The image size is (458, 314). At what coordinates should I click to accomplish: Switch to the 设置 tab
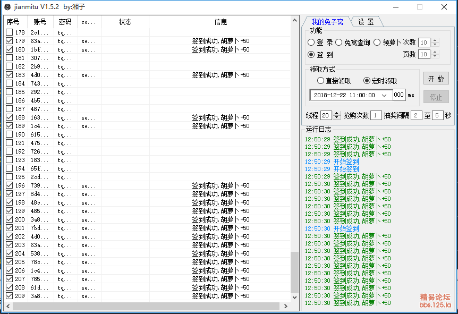(366, 22)
